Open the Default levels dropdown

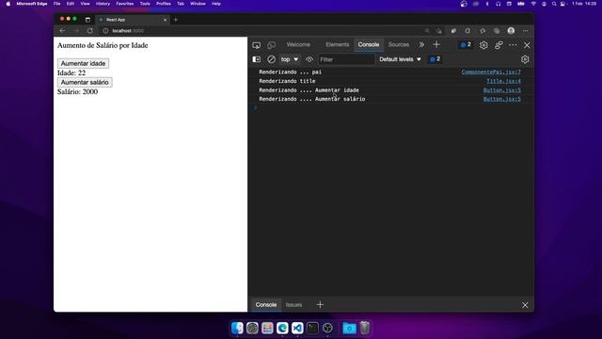400,59
